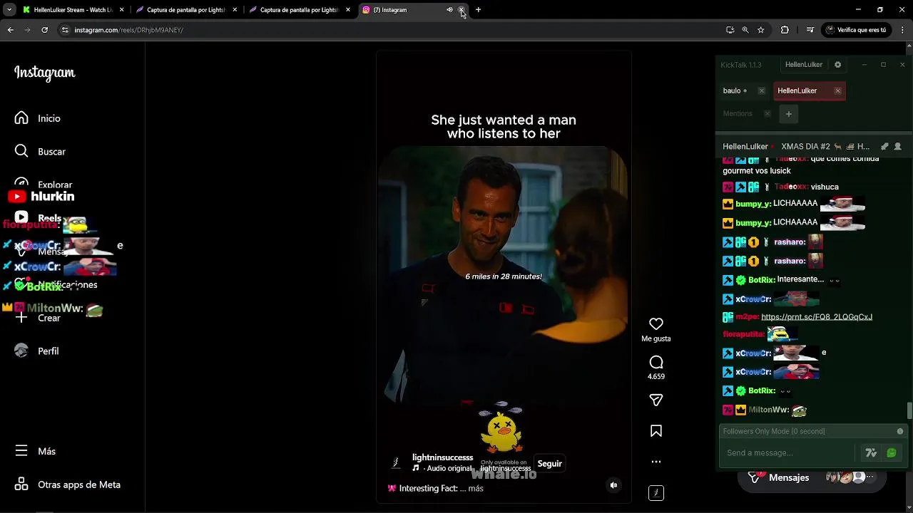Close the HellenLulker chat tab
Viewport: 913px width, 513px height.
837,90
